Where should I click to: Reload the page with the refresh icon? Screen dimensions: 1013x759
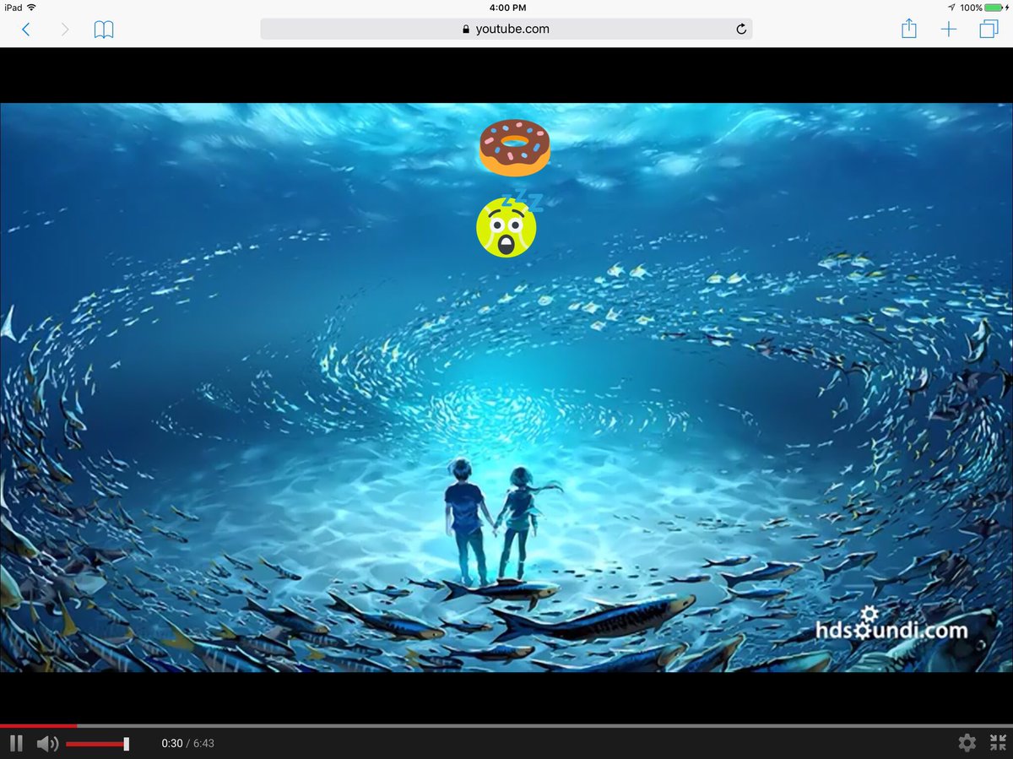[741, 29]
